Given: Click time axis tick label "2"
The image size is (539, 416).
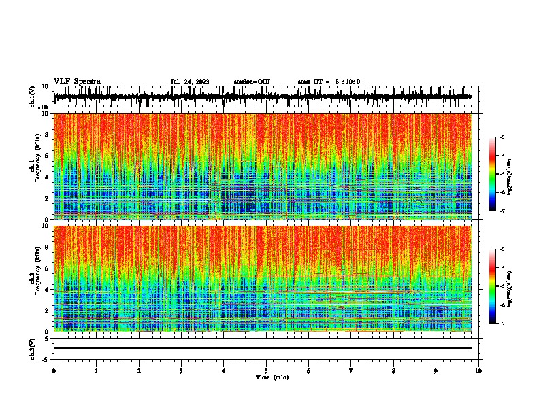Looking at the screenshot, I should 139,371.
